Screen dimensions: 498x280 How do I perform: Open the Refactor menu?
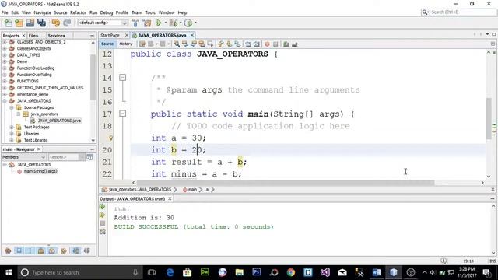click(x=78, y=12)
